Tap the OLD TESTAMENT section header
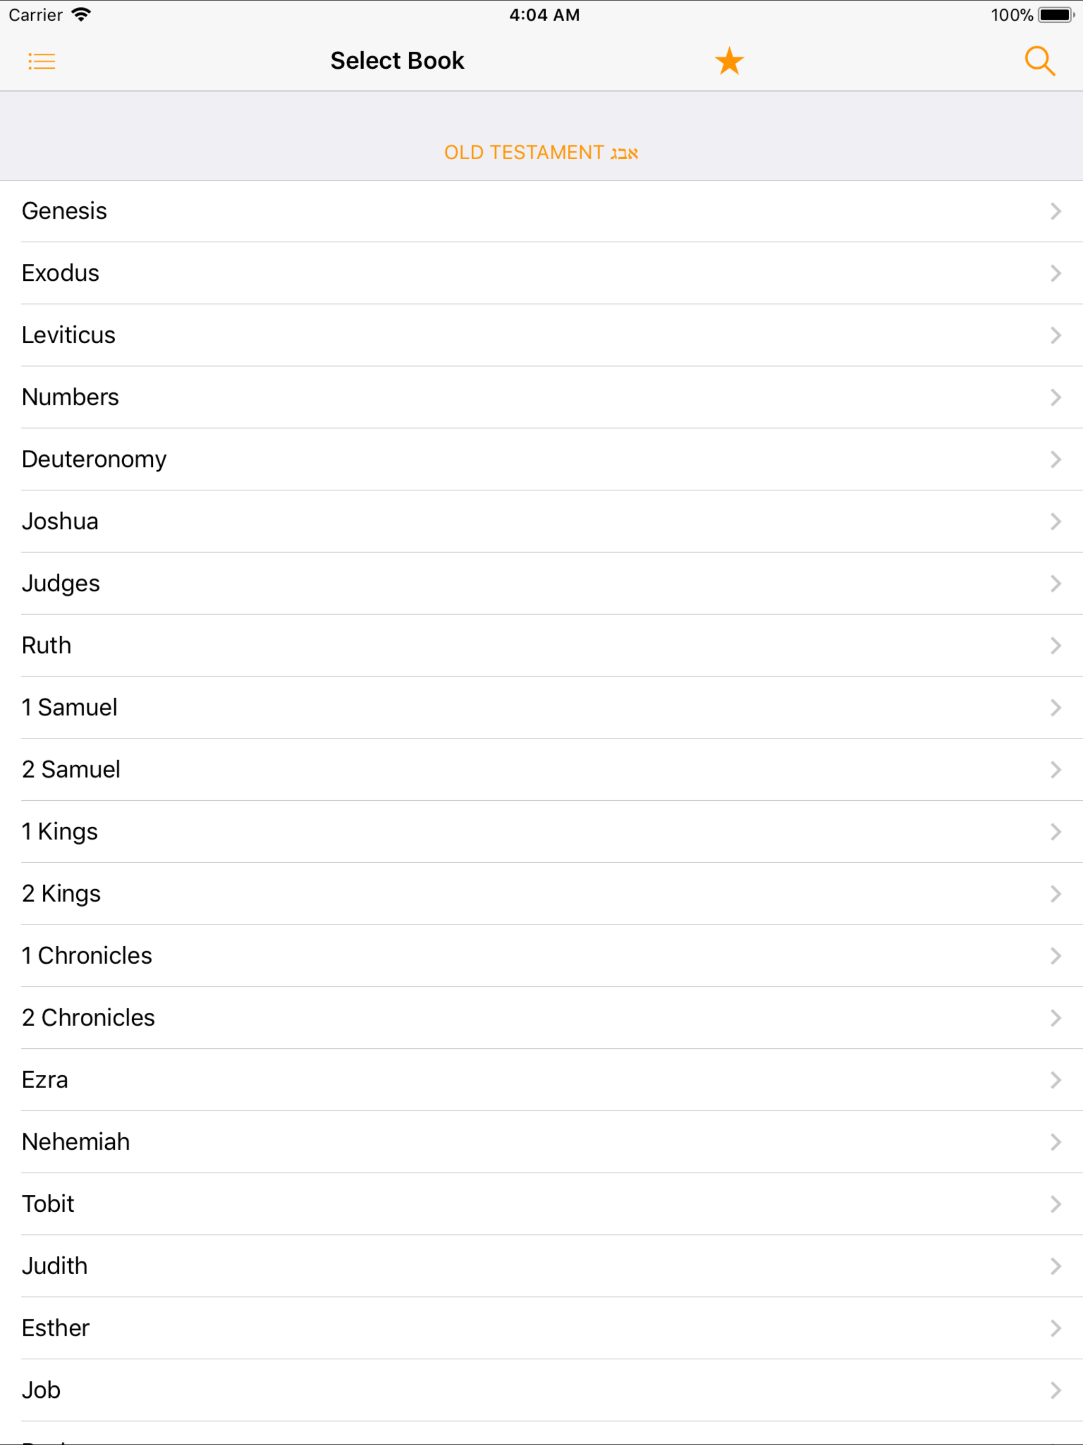The image size is (1083, 1445). (541, 152)
